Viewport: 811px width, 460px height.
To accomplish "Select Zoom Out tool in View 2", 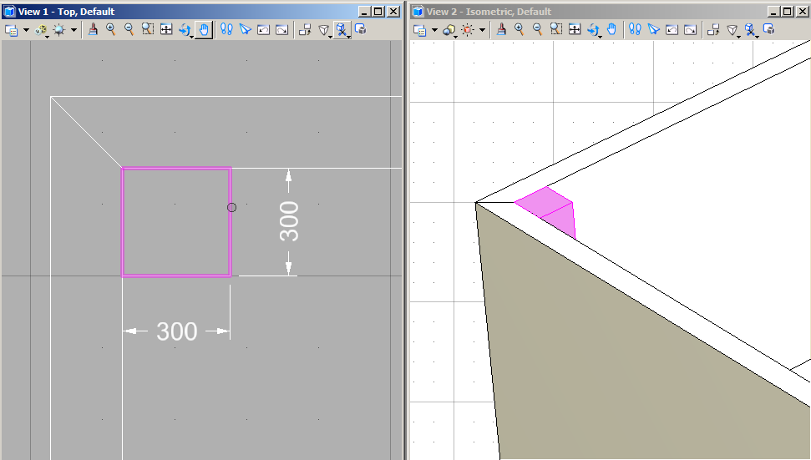I will [x=537, y=29].
